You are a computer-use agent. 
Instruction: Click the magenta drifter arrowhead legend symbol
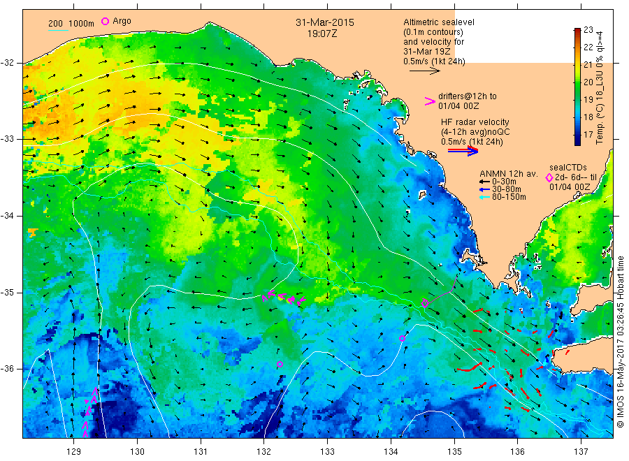[x=430, y=101]
